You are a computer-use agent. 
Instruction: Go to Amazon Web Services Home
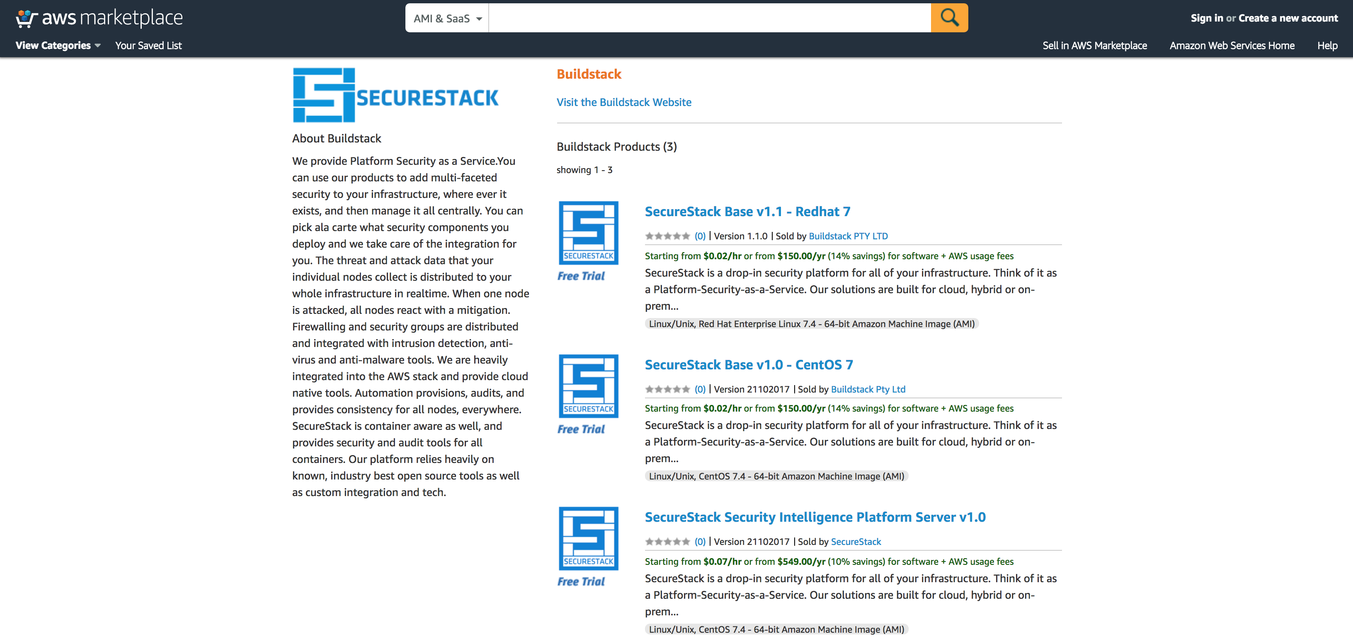coord(1232,45)
